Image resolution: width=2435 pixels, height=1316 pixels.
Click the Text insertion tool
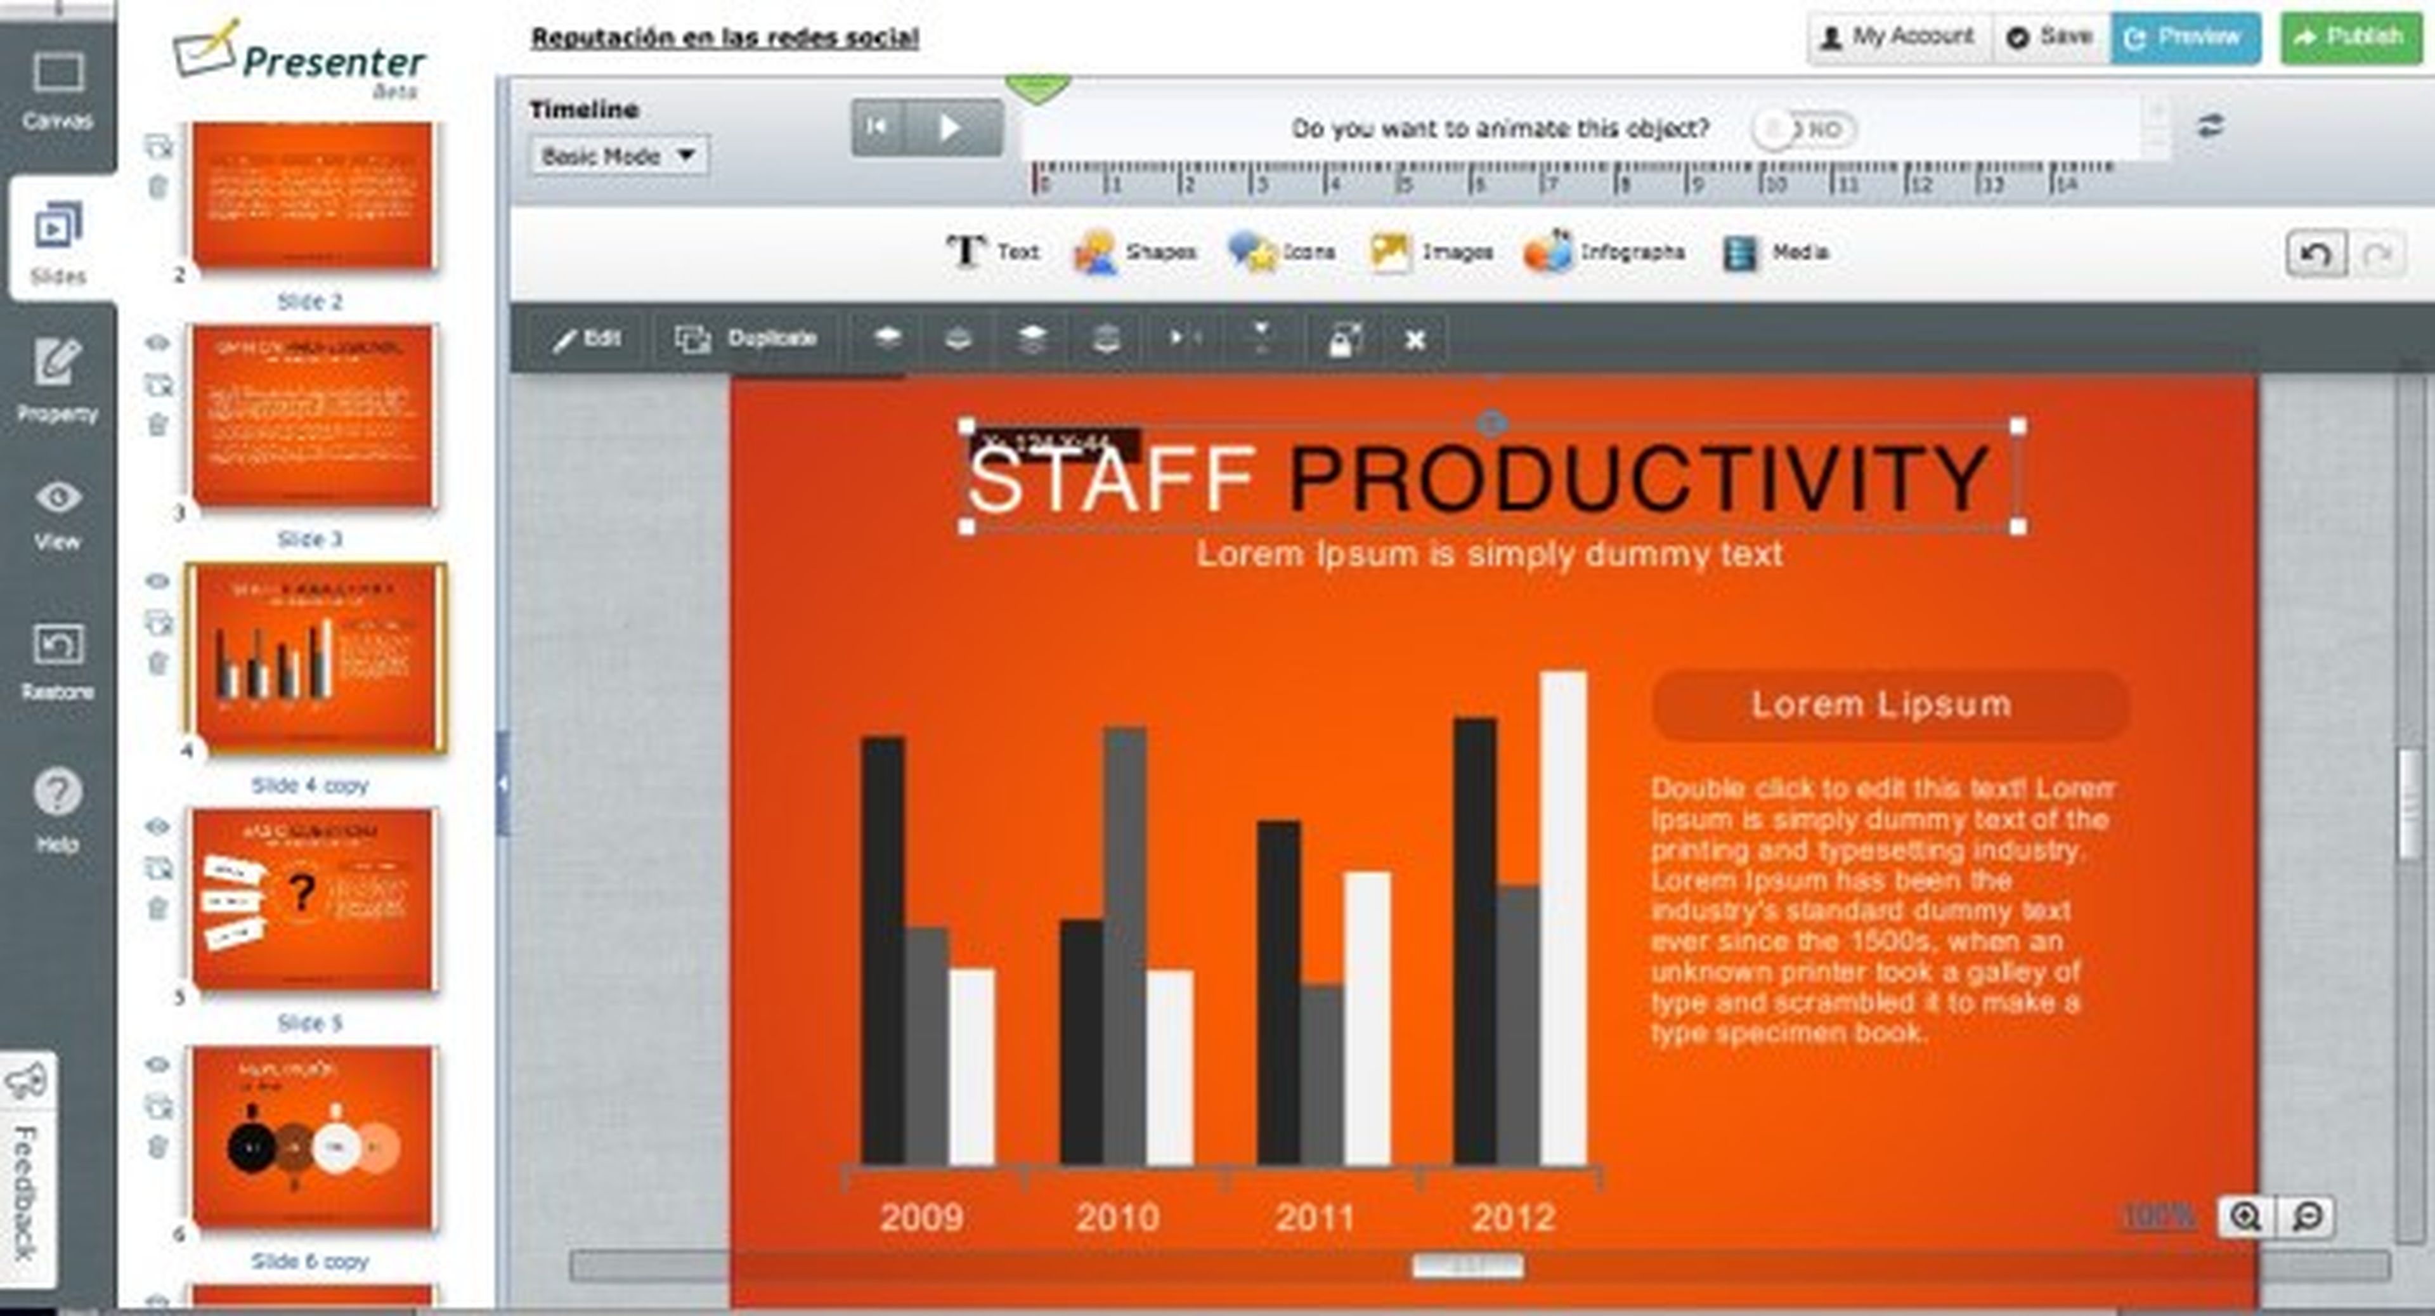pos(990,250)
